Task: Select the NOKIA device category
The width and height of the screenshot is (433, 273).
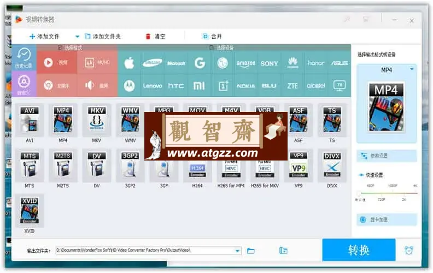Action: (x=246, y=86)
